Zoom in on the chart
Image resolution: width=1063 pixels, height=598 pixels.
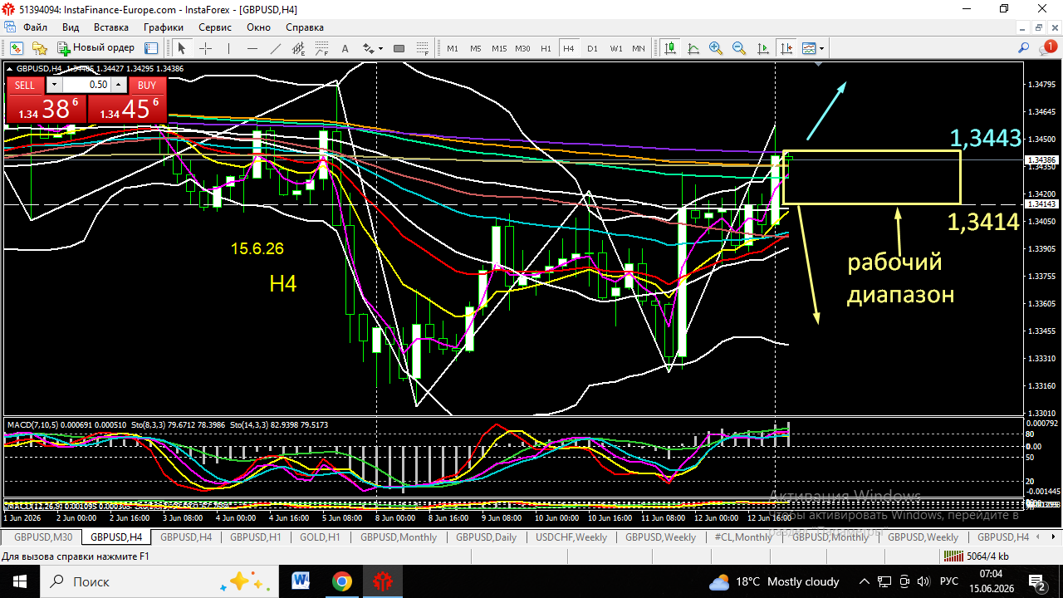(x=716, y=48)
